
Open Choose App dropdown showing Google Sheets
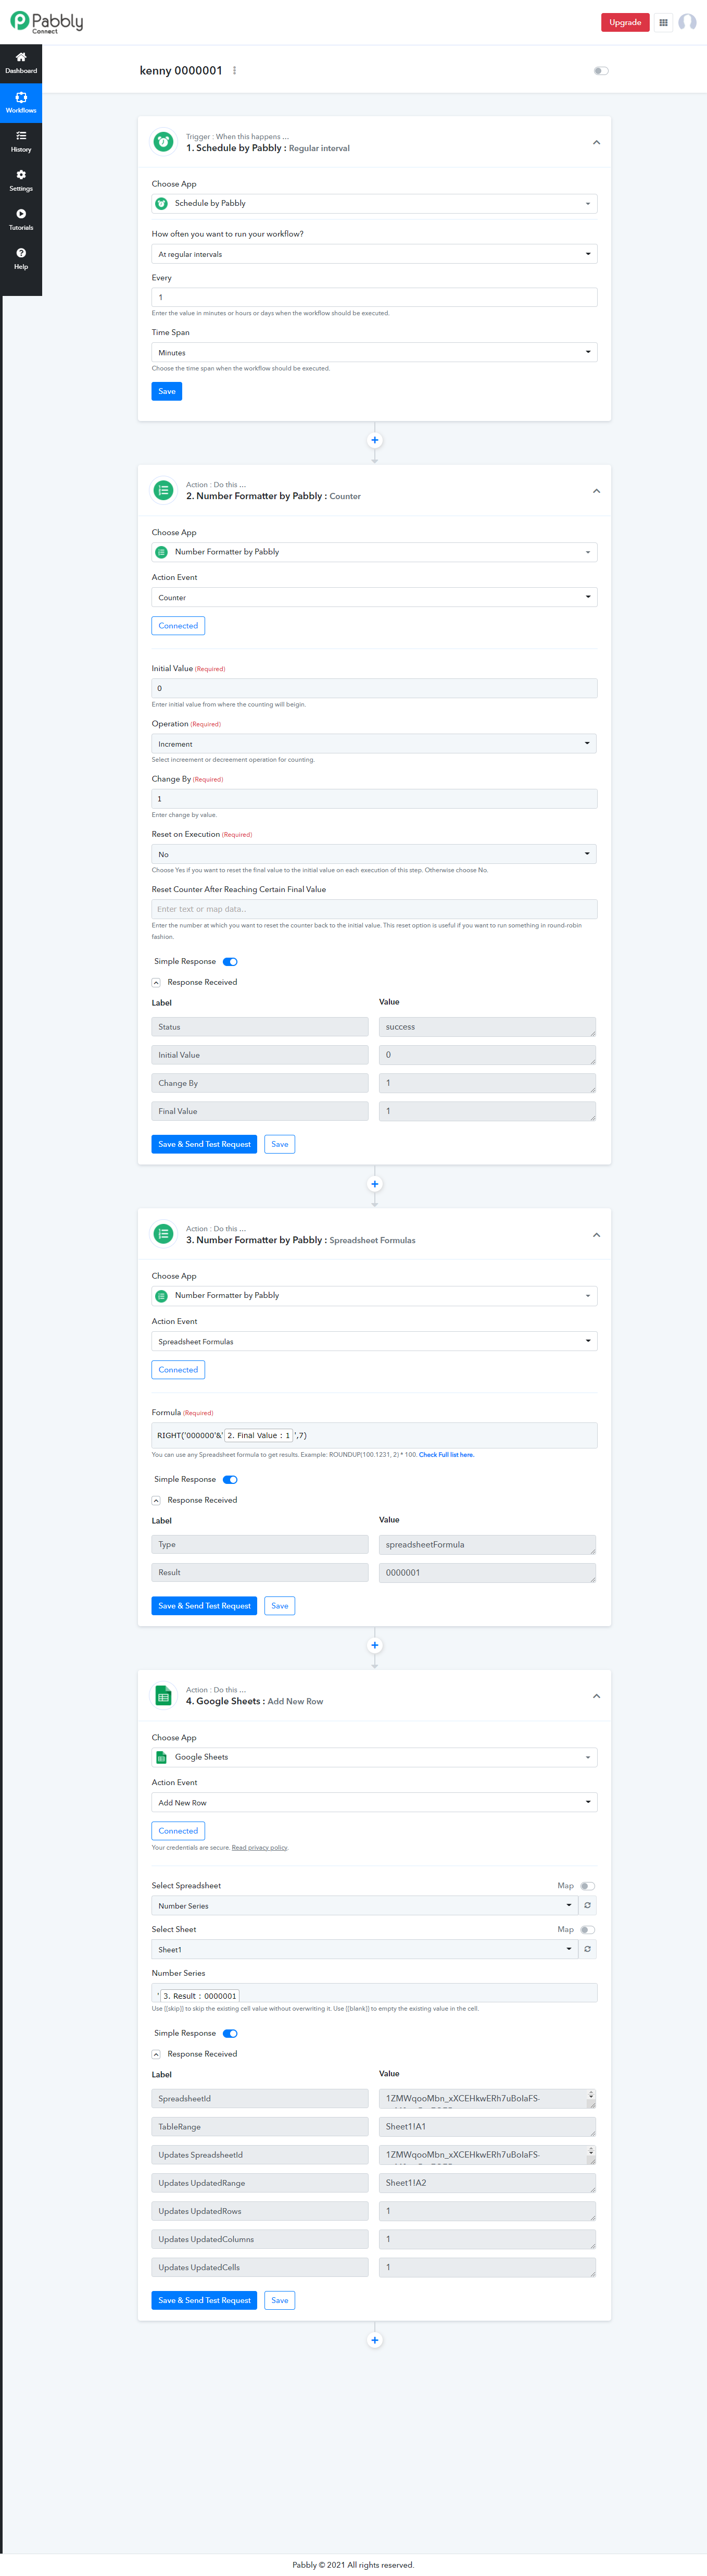click(x=374, y=1757)
